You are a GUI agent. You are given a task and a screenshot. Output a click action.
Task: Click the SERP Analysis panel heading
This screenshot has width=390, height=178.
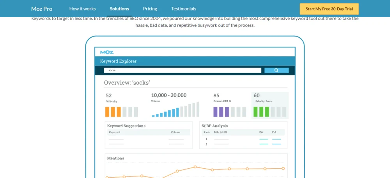214,126
